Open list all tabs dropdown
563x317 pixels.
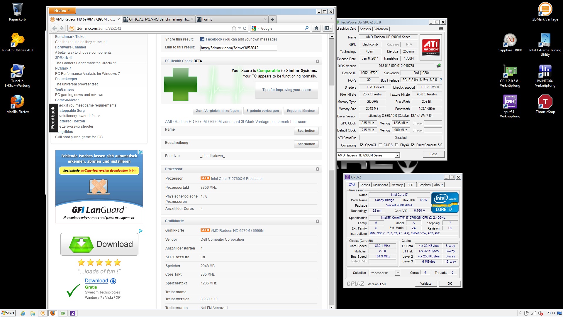coord(331,19)
